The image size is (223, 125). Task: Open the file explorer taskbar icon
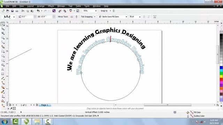coord(37,122)
